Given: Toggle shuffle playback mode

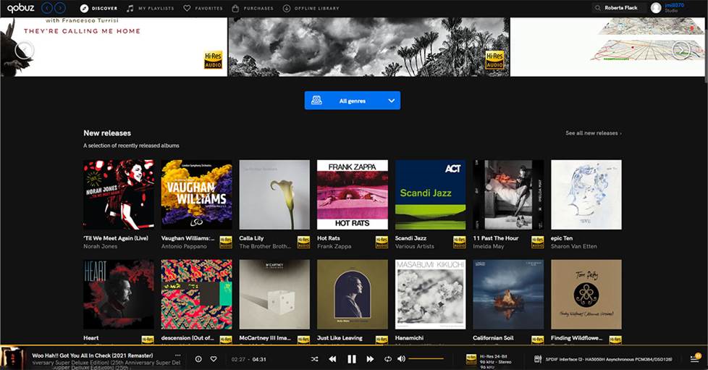Looking at the screenshot, I should point(314,358).
